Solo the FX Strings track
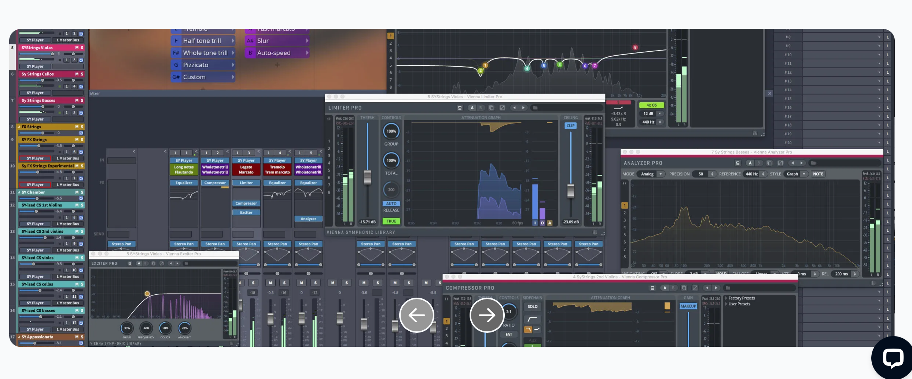Viewport: 912px width, 379px height. pos(82,127)
